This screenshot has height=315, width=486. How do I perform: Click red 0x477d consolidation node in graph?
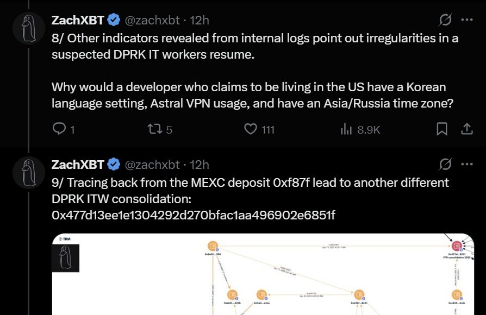pyautogui.click(x=457, y=246)
